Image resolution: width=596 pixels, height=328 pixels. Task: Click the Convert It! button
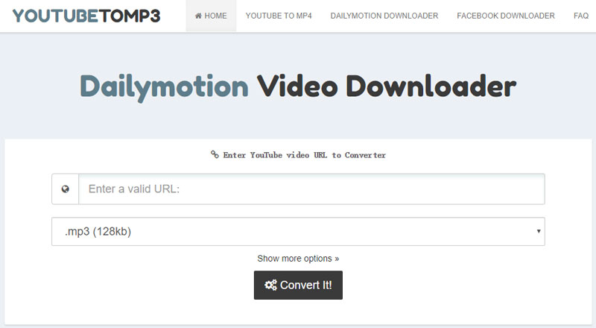point(299,285)
